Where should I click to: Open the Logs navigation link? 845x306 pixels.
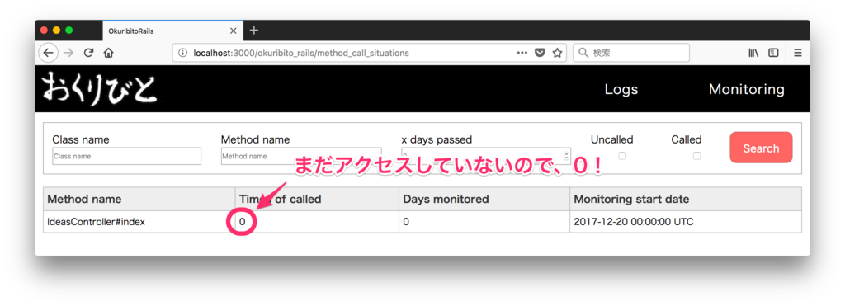point(621,89)
